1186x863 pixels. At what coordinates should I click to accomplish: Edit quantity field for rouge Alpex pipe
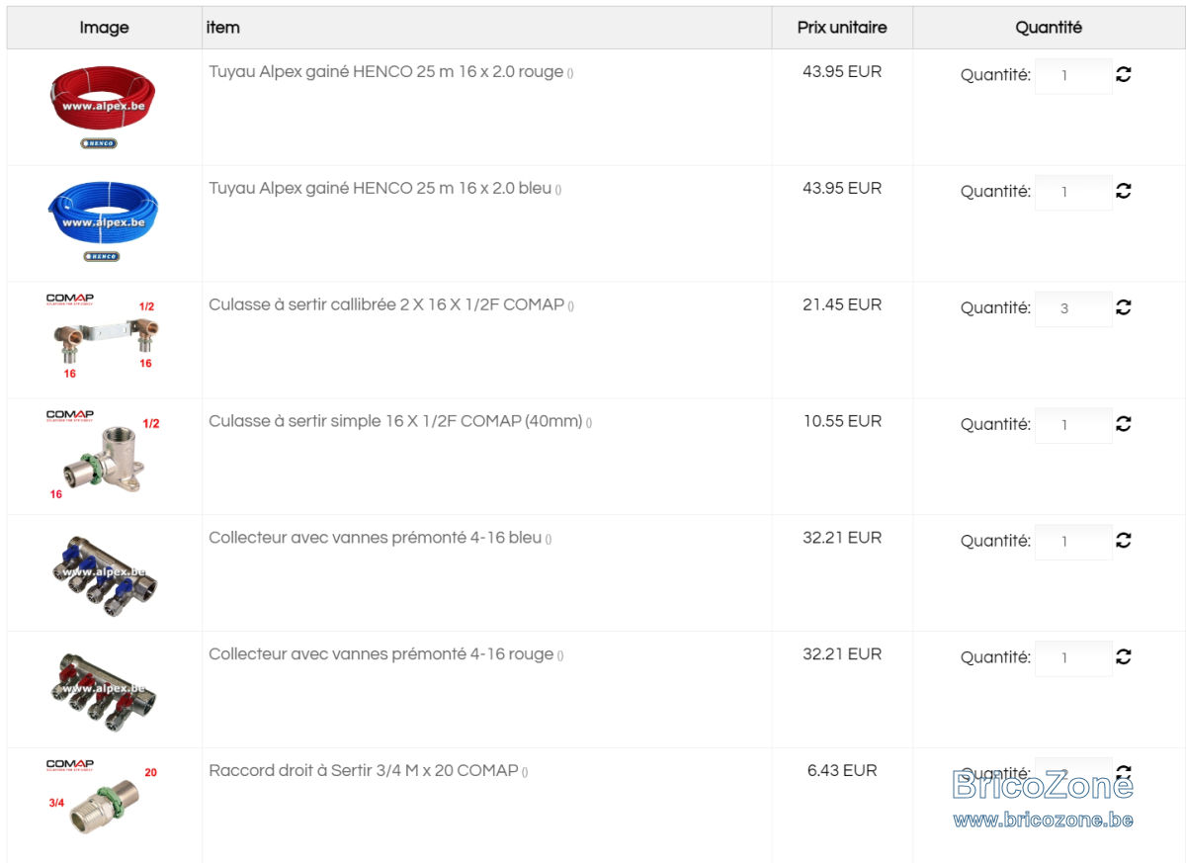pyautogui.click(x=1073, y=76)
